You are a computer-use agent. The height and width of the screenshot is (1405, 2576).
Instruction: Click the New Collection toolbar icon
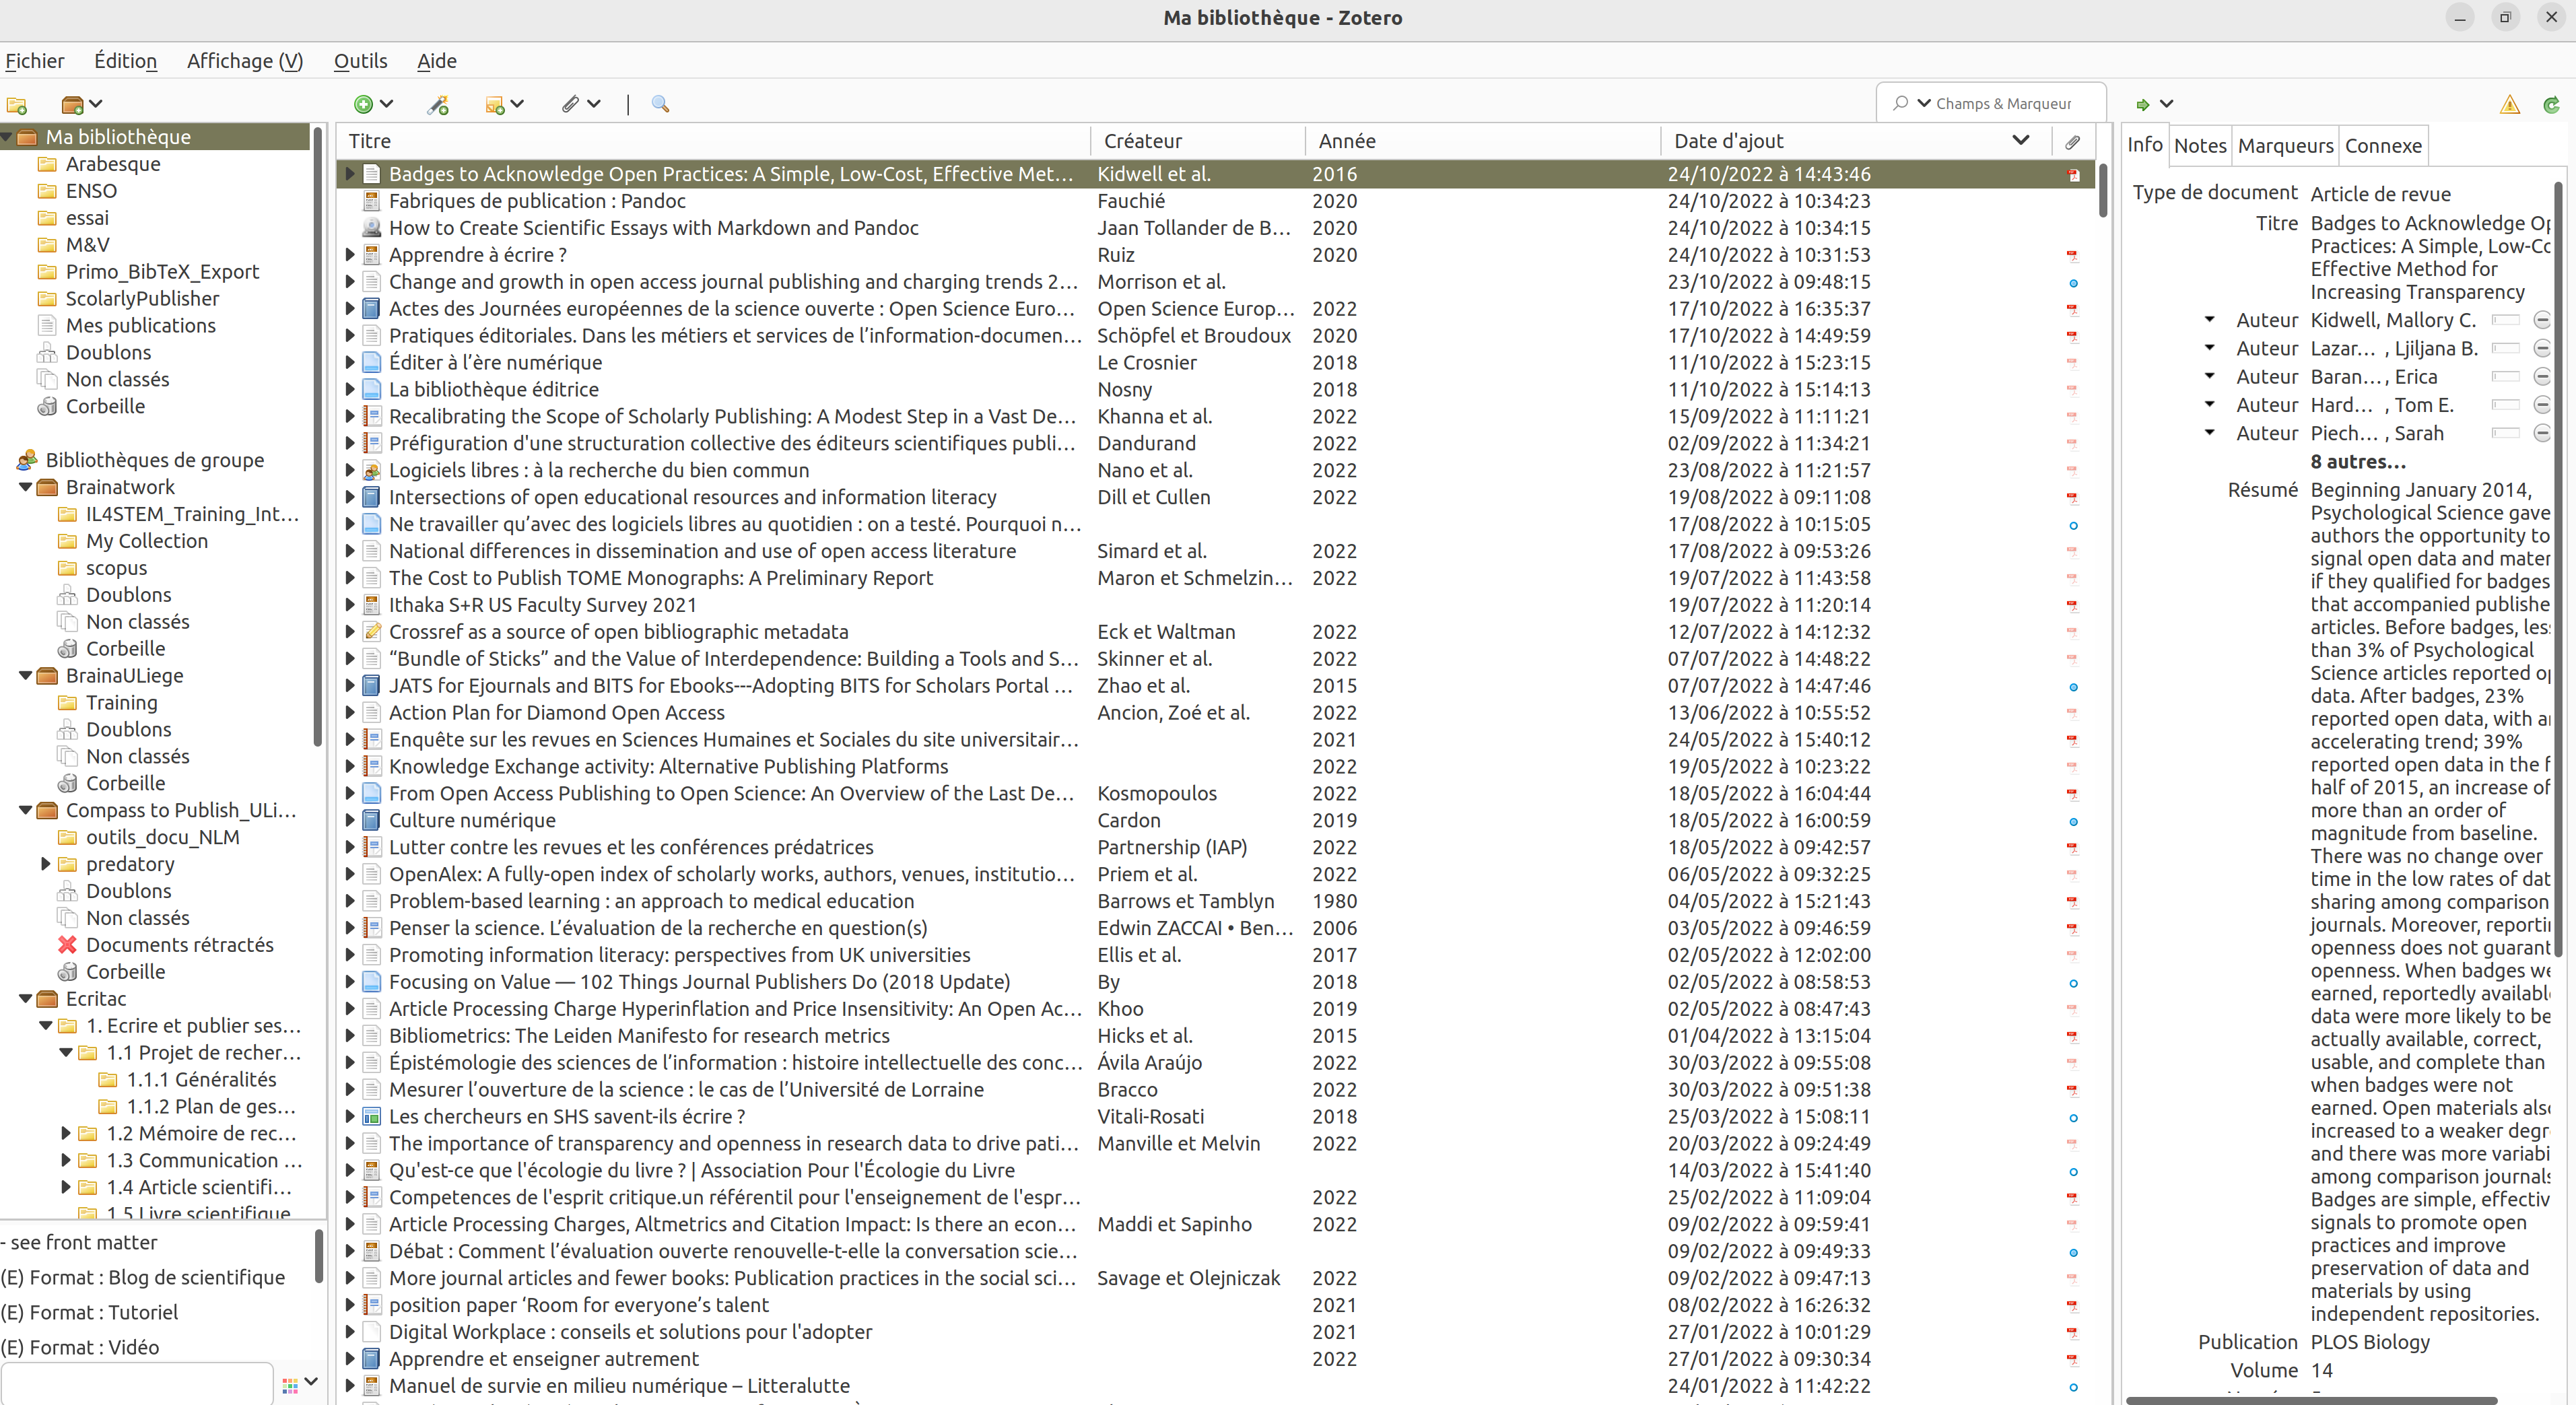click(16, 104)
